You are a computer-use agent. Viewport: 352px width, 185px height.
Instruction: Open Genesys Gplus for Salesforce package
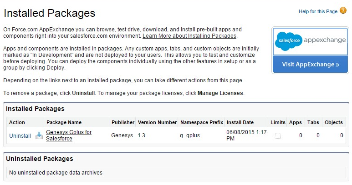point(69,135)
